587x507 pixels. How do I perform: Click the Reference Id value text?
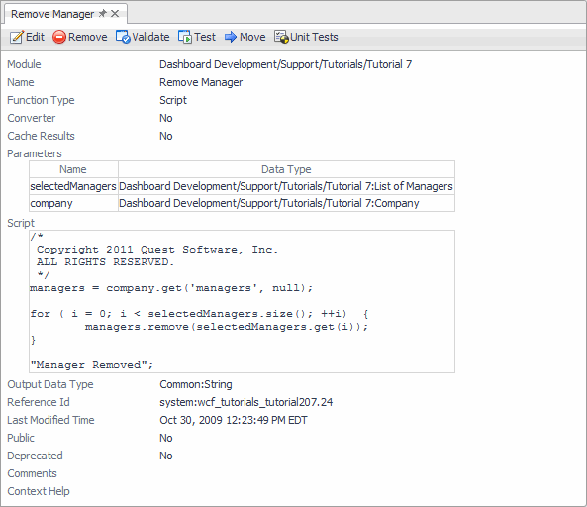[x=245, y=402]
